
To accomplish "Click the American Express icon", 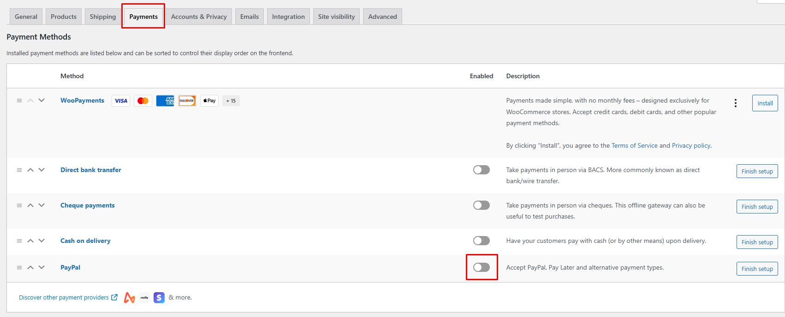I will (x=165, y=101).
